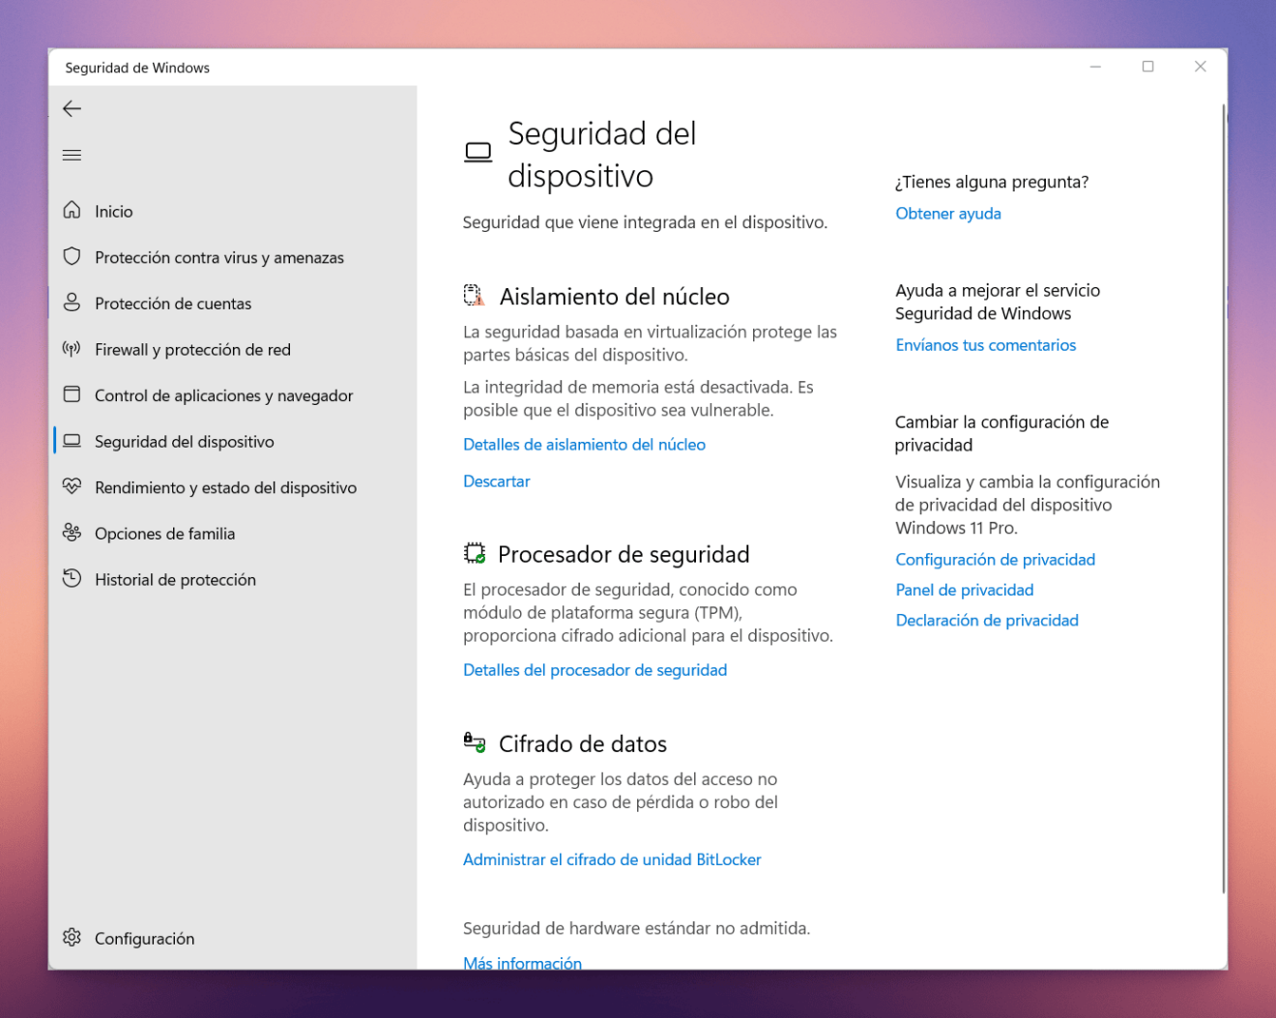Click the Inicio home icon
The image size is (1276, 1018).
pyautogui.click(x=72, y=211)
